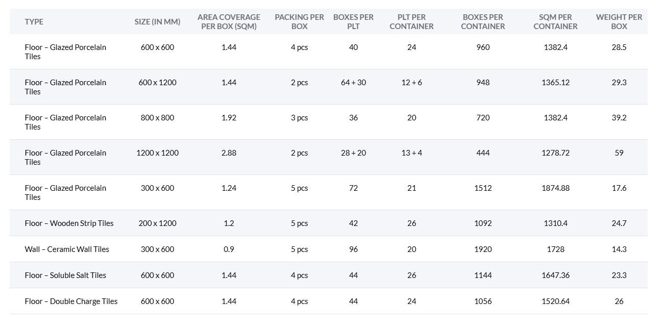
Task: Select the Floor – Wooden Strip Tiles row
Action: point(69,223)
